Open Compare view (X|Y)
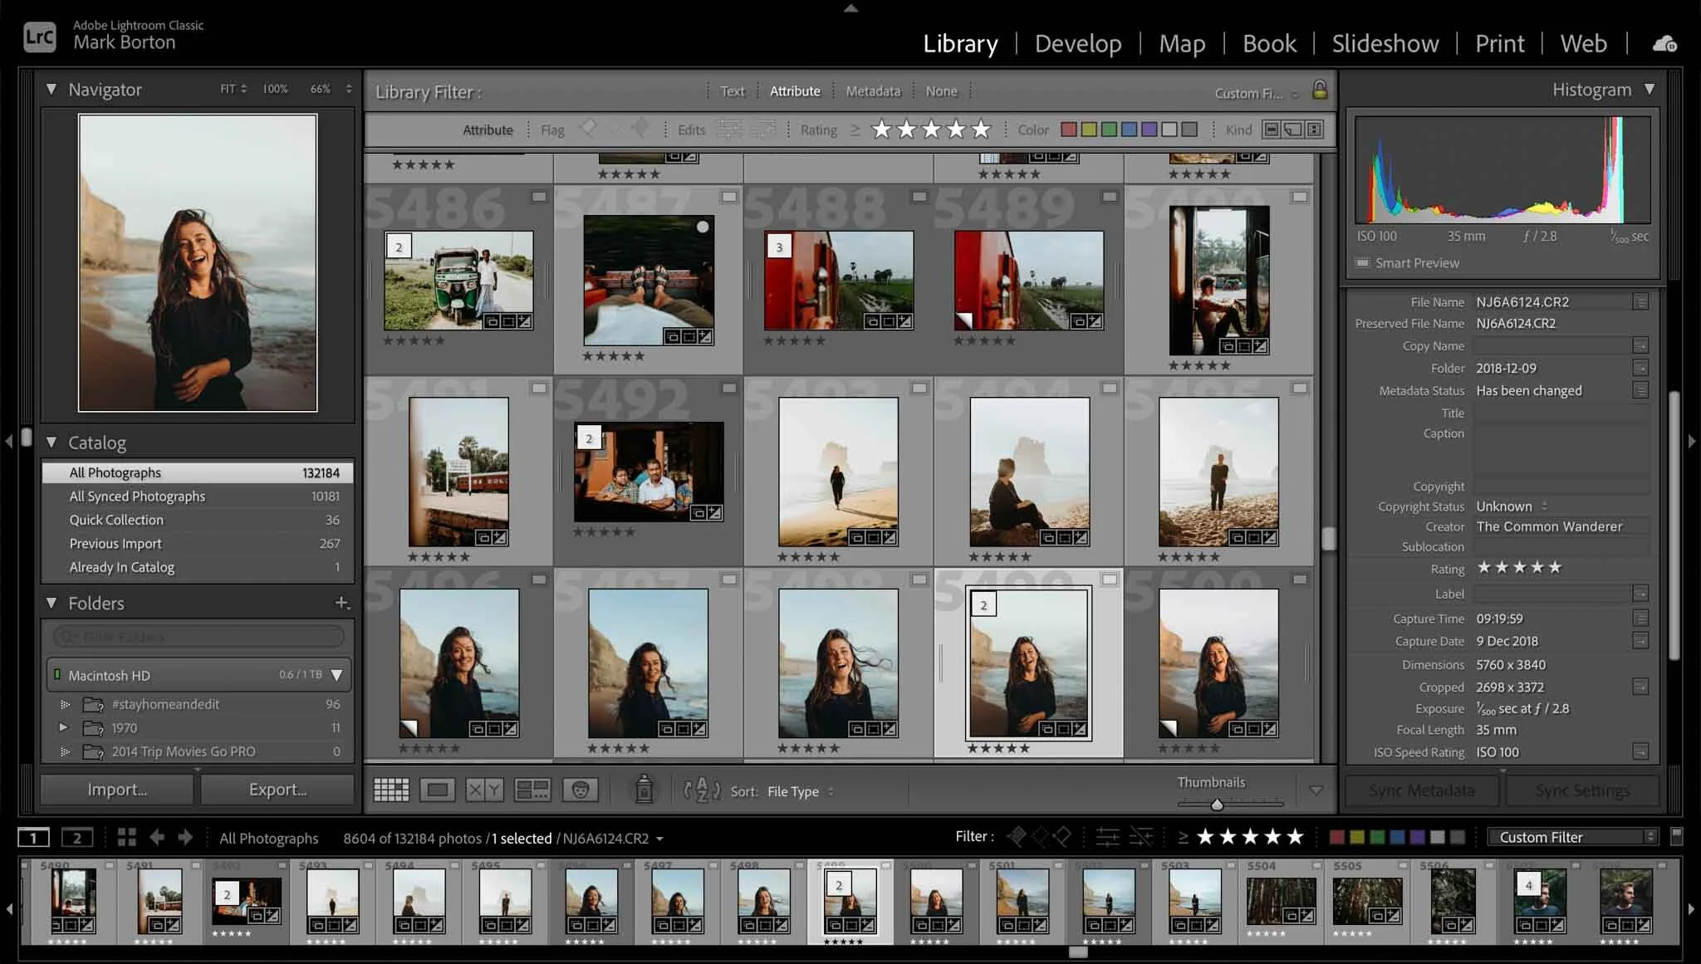The width and height of the screenshot is (1701, 964). (483, 790)
